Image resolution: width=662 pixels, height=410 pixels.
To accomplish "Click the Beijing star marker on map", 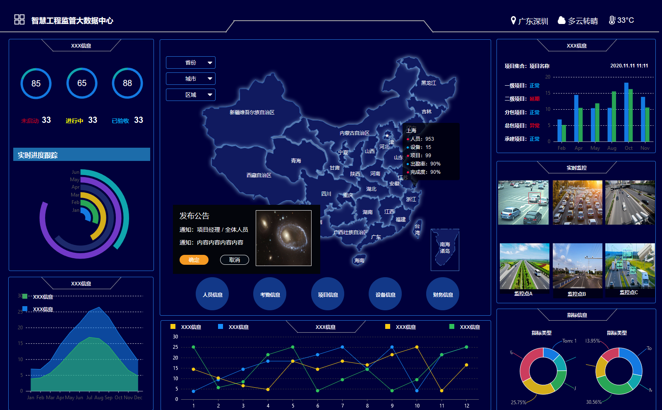I will 387,135.
